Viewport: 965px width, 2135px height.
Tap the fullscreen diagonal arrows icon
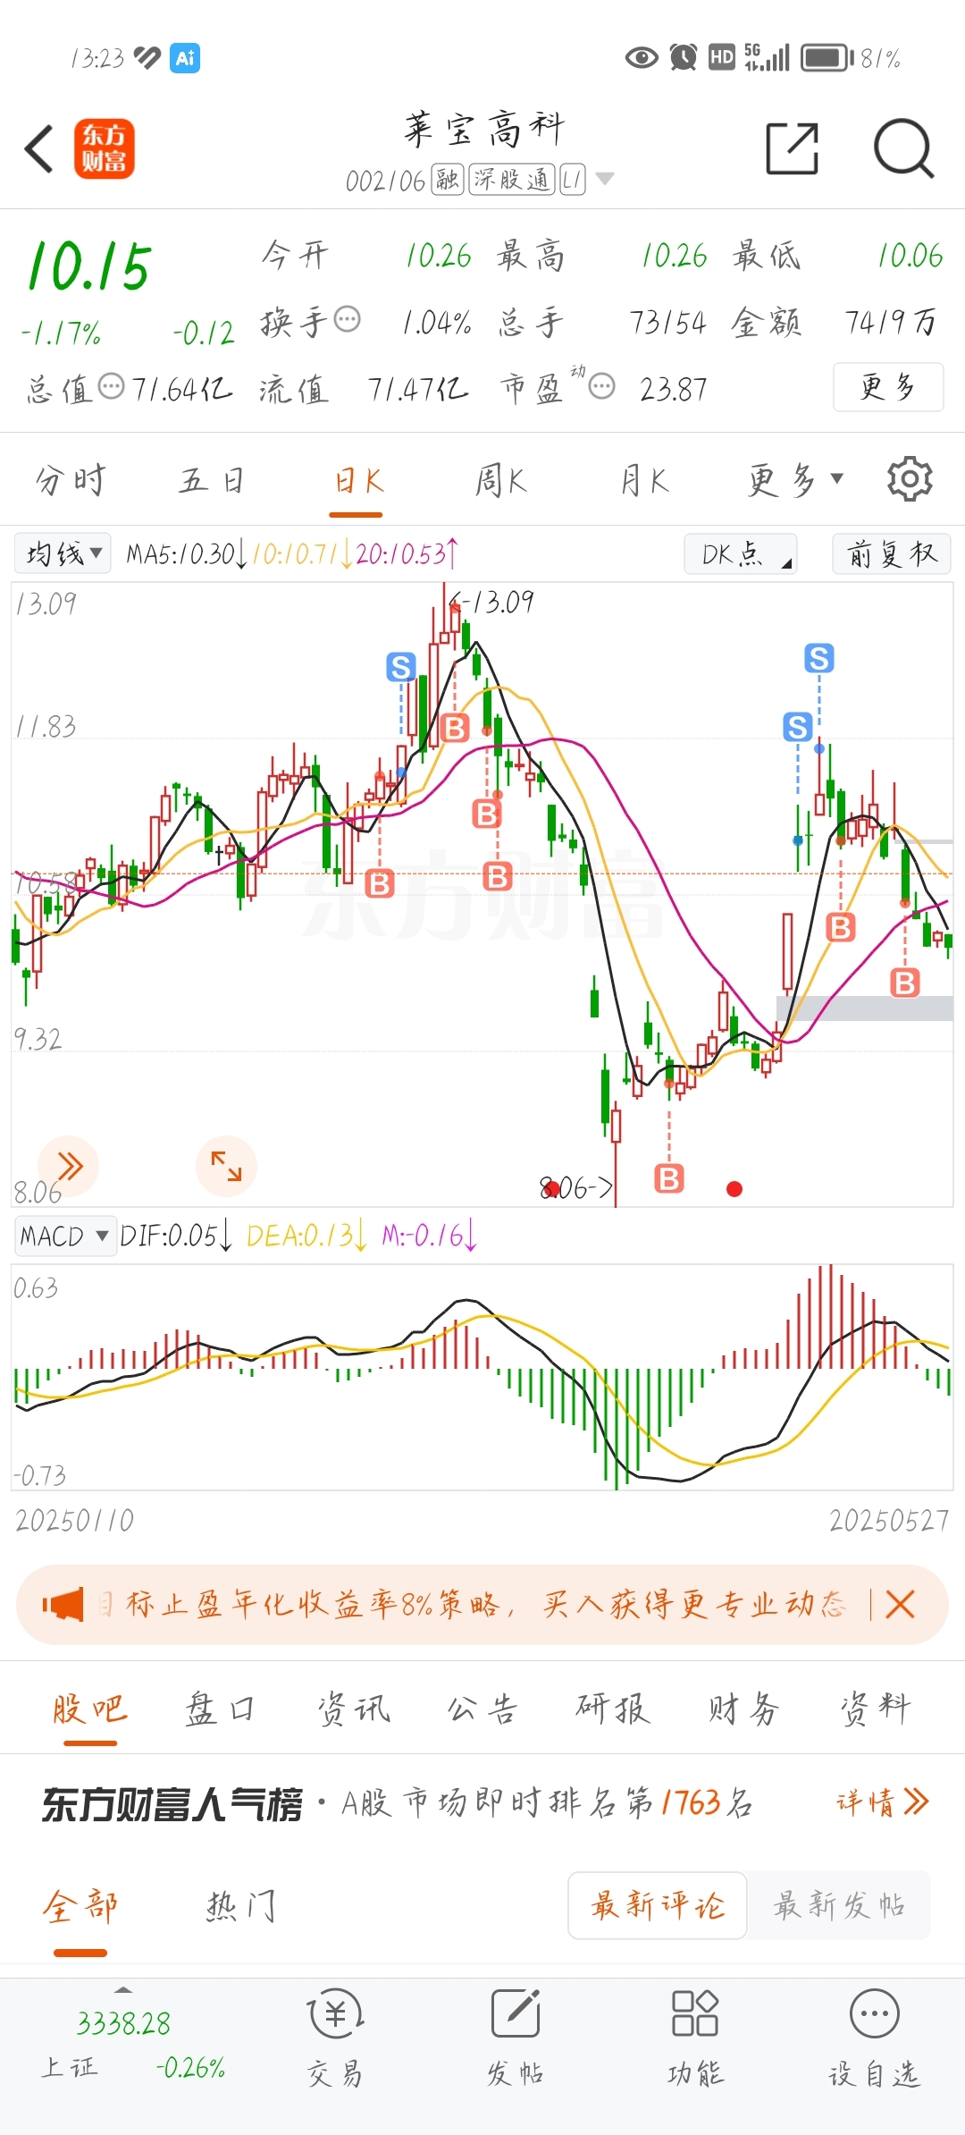coord(226,1166)
